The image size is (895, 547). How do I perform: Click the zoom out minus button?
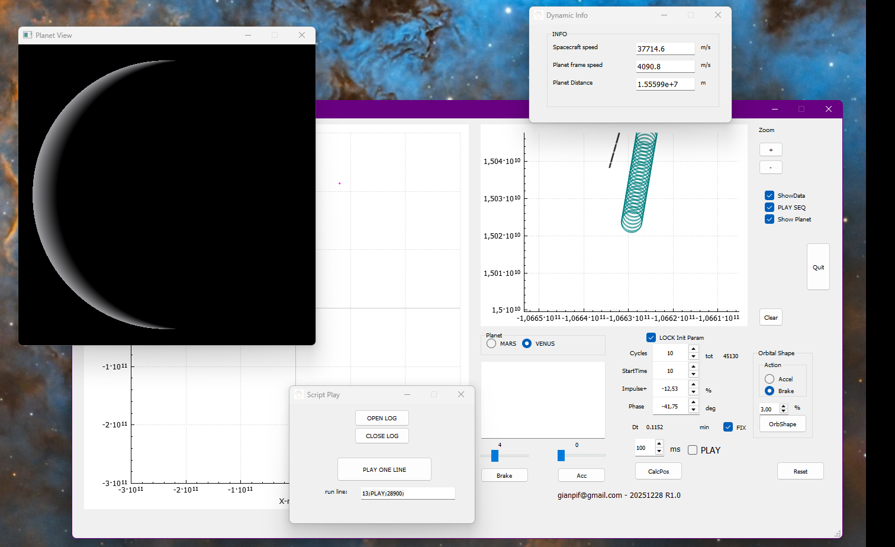(x=771, y=168)
